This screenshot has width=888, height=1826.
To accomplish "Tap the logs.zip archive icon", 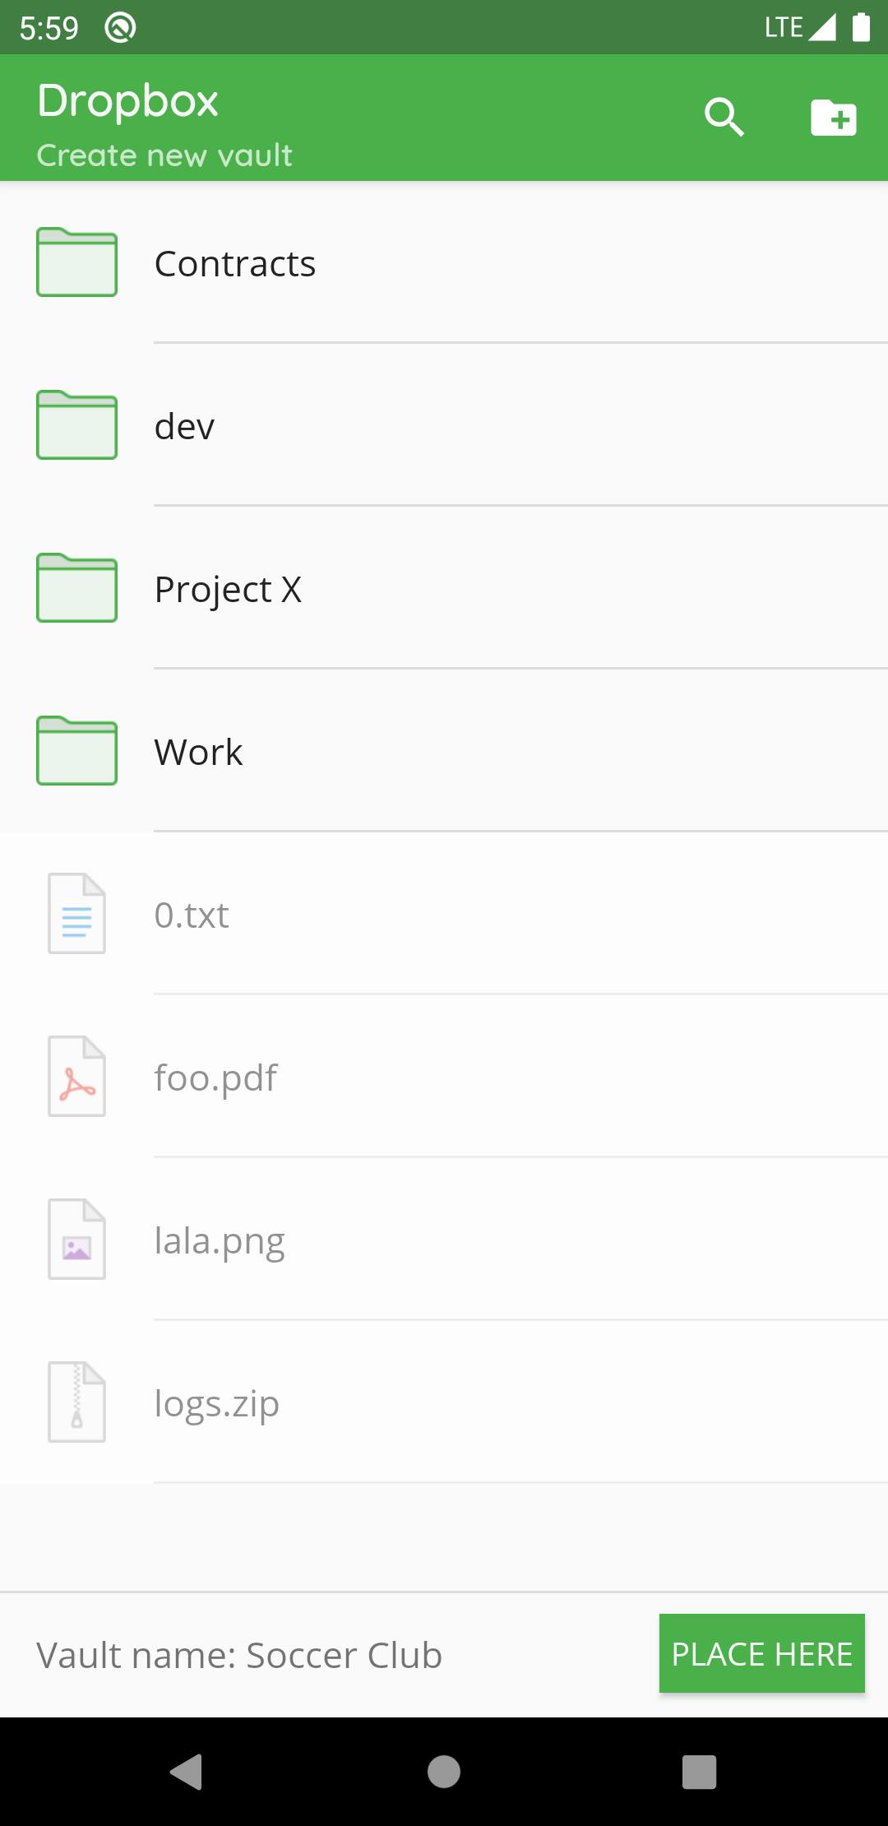I will (76, 1402).
